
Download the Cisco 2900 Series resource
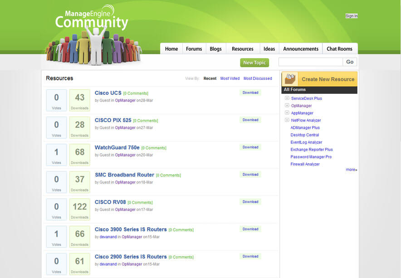pos(250,256)
